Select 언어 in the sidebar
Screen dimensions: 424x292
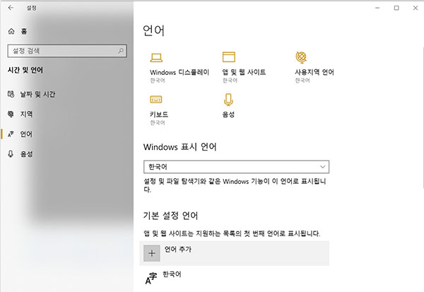(26, 134)
